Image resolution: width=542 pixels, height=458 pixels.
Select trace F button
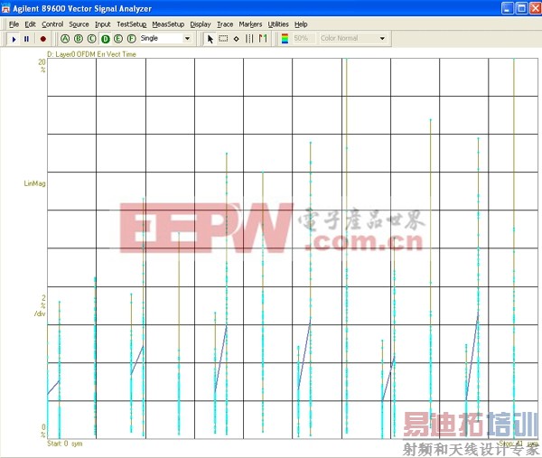[131, 39]
